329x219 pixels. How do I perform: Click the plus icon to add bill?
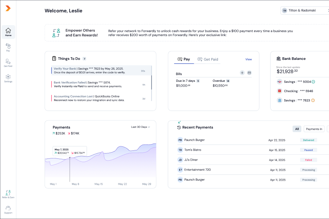coord(242,73)
